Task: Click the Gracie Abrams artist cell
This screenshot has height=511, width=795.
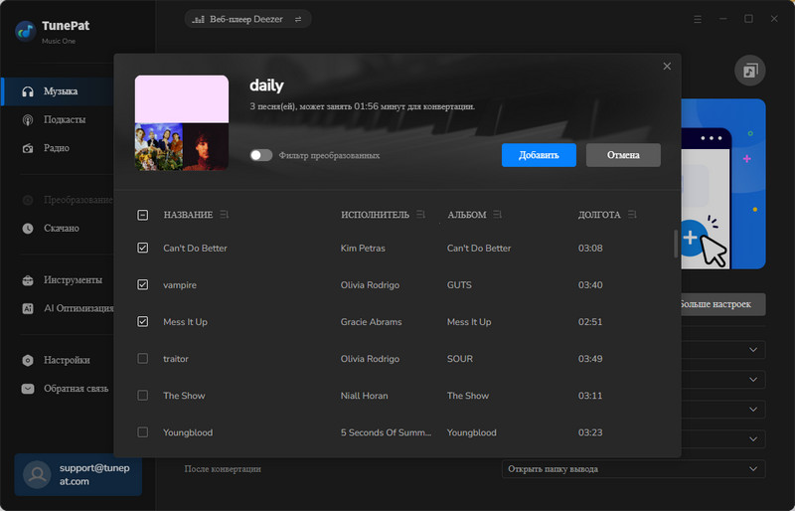Action: tap(371, 322)
